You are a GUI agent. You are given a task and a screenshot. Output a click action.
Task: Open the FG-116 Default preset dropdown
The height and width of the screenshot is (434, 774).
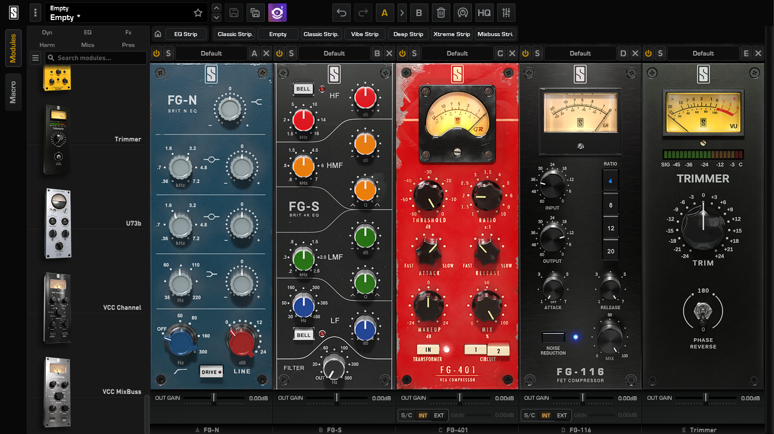click(580, 53)
